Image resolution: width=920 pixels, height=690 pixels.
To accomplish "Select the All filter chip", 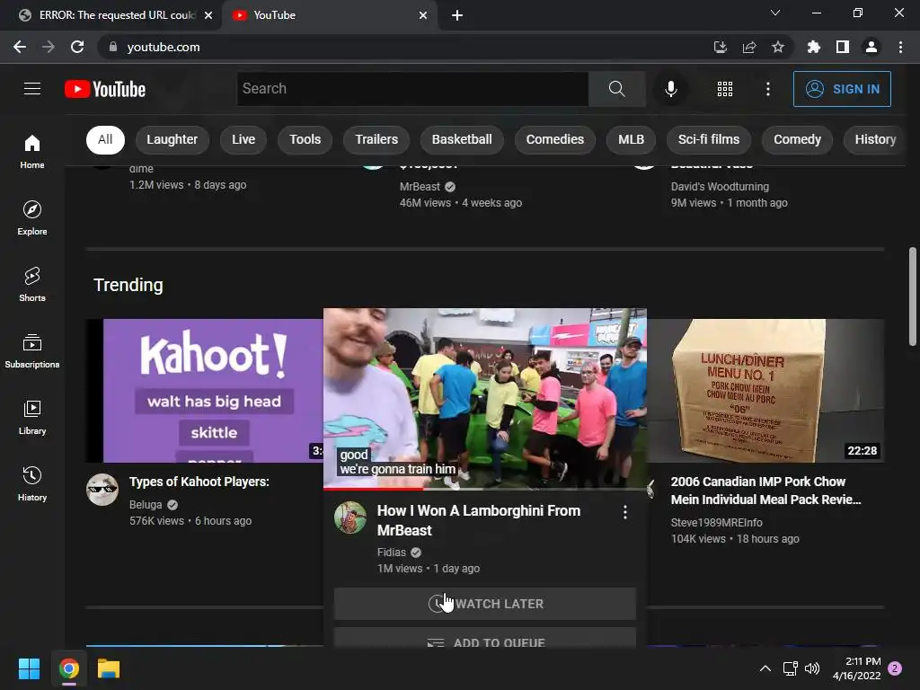I will (x=105, y=139).
